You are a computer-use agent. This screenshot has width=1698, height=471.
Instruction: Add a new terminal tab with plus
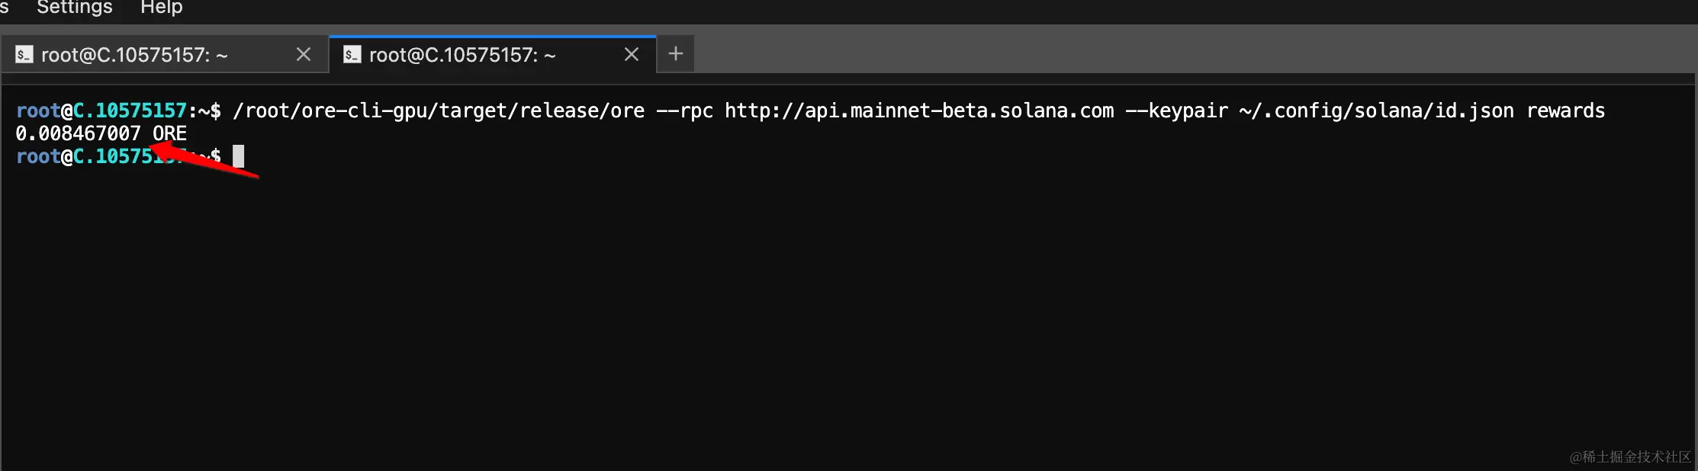(675, 54)
